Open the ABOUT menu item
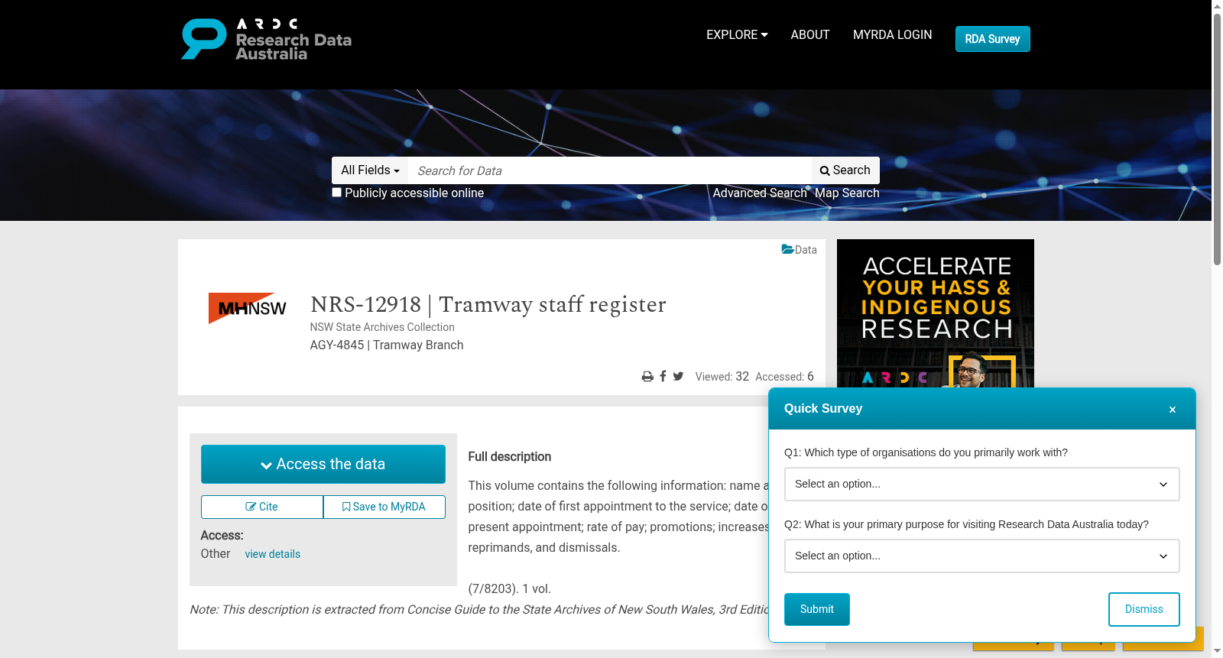Viewport: 1223px width, 658px height. point(809,35)
